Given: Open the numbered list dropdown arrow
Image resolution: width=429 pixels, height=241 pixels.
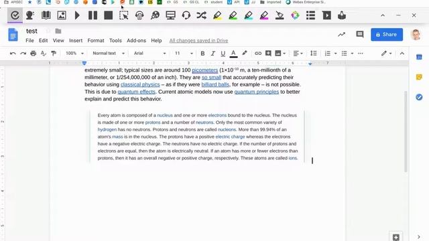Looking at the screenshot, I should 335,54.
